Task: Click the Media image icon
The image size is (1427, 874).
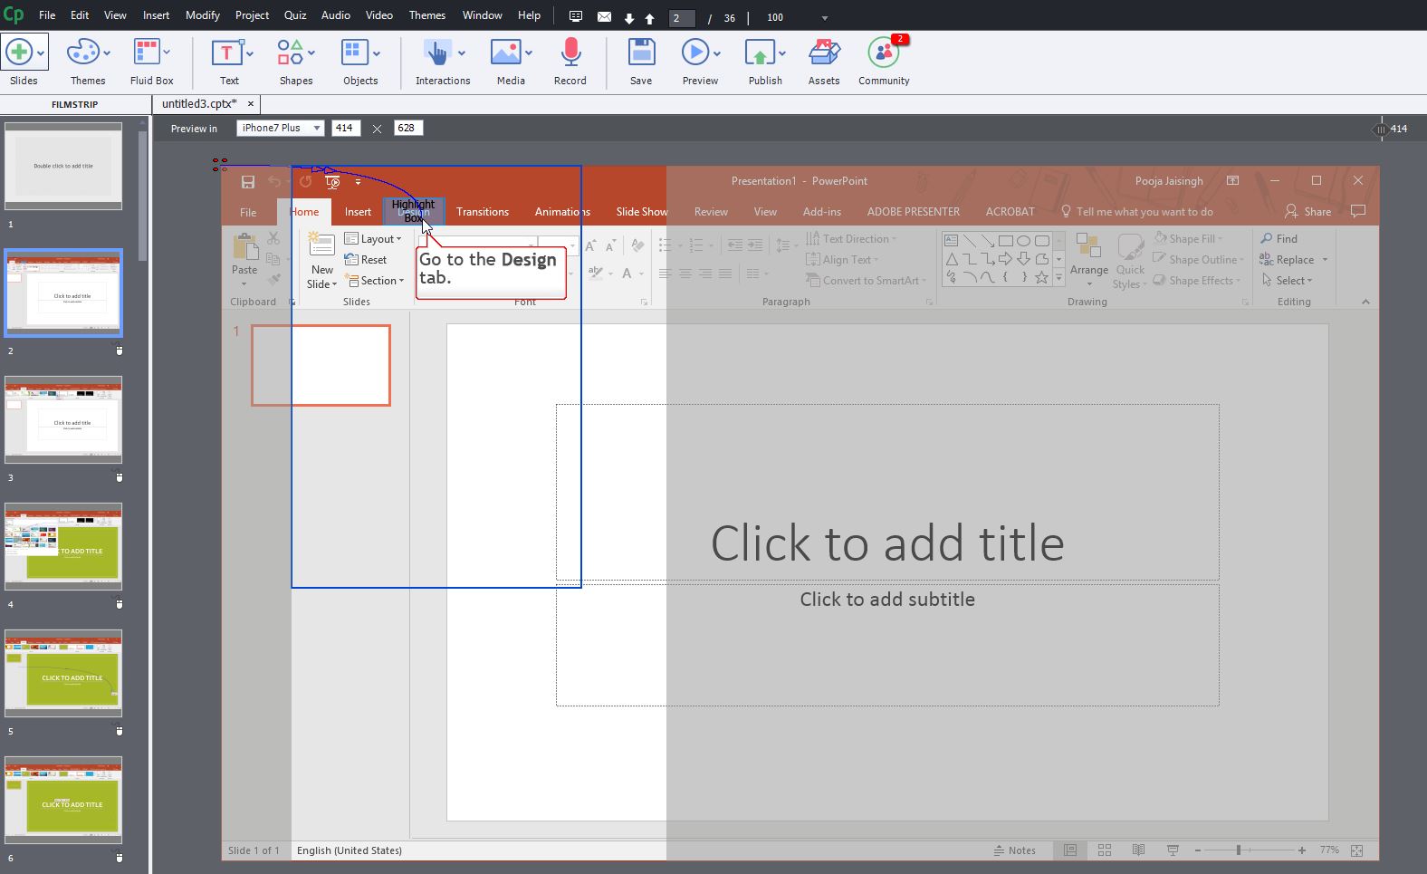Action: click(505, 53)
